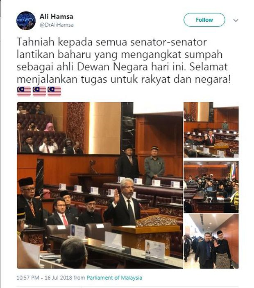Image resolution: width=254 pixels, height=288 pixels.
Task: Open the Parliament of Malaysia location link
Action: click(x=114, y=278)
